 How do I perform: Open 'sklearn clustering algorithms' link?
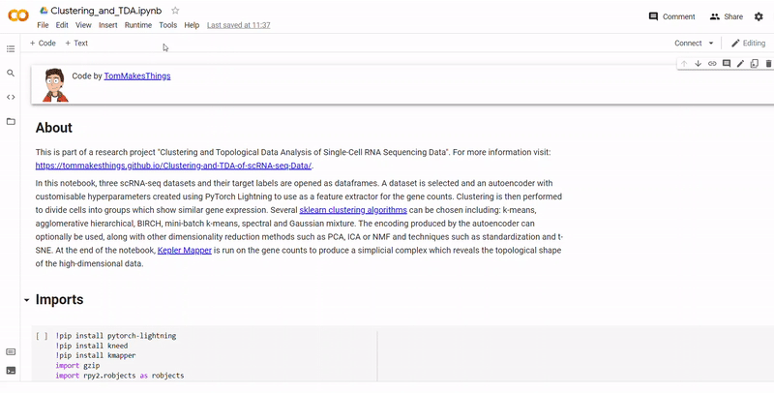[353, 210]
